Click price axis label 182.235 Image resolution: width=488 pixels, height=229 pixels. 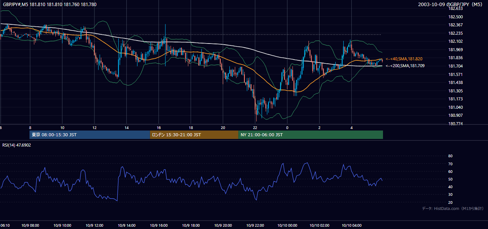(456, 33)
